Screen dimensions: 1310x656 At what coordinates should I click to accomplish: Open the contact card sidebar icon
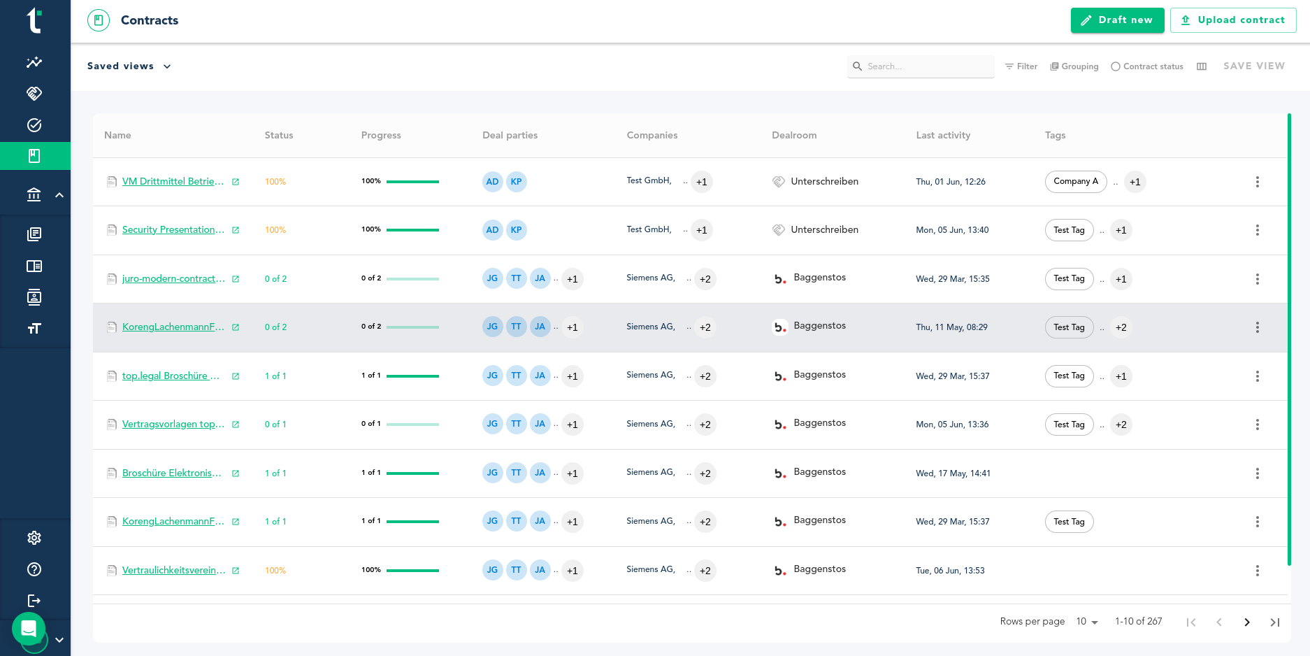point(34,297)
